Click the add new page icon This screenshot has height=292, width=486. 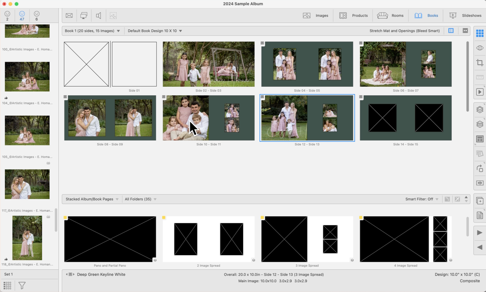click(x=480, y=201)
